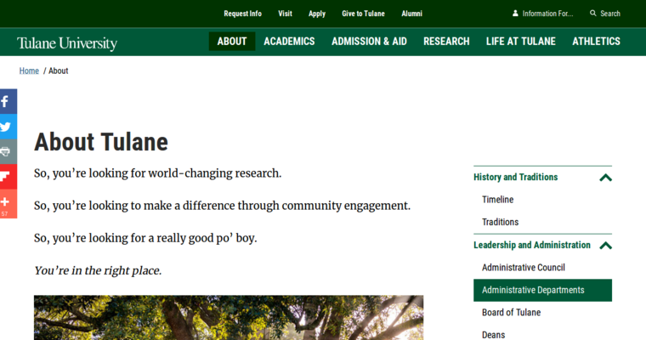The image size is (646, 340).
Task: Navigate to Home breadcrumb link
Action: click(x=29, y=71)
